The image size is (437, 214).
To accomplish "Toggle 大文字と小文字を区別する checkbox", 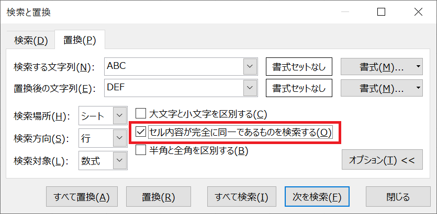I will [140, 113].
